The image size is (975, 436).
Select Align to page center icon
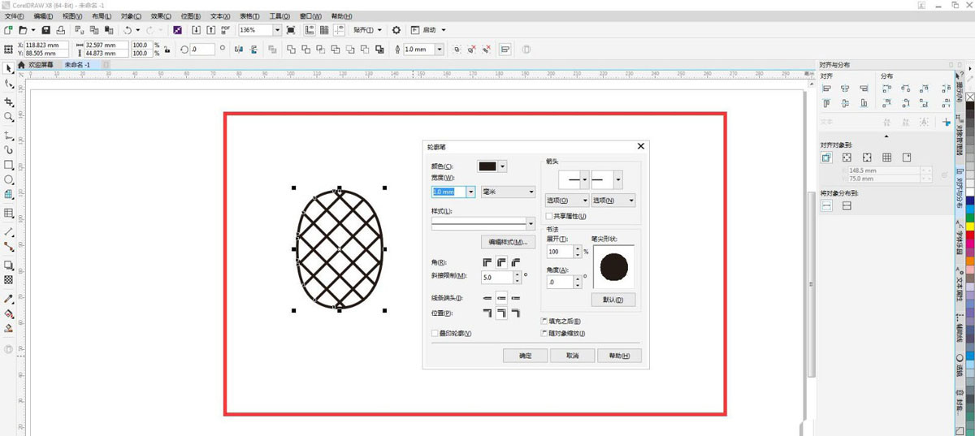pyautogui.click(x=867, y=158)
